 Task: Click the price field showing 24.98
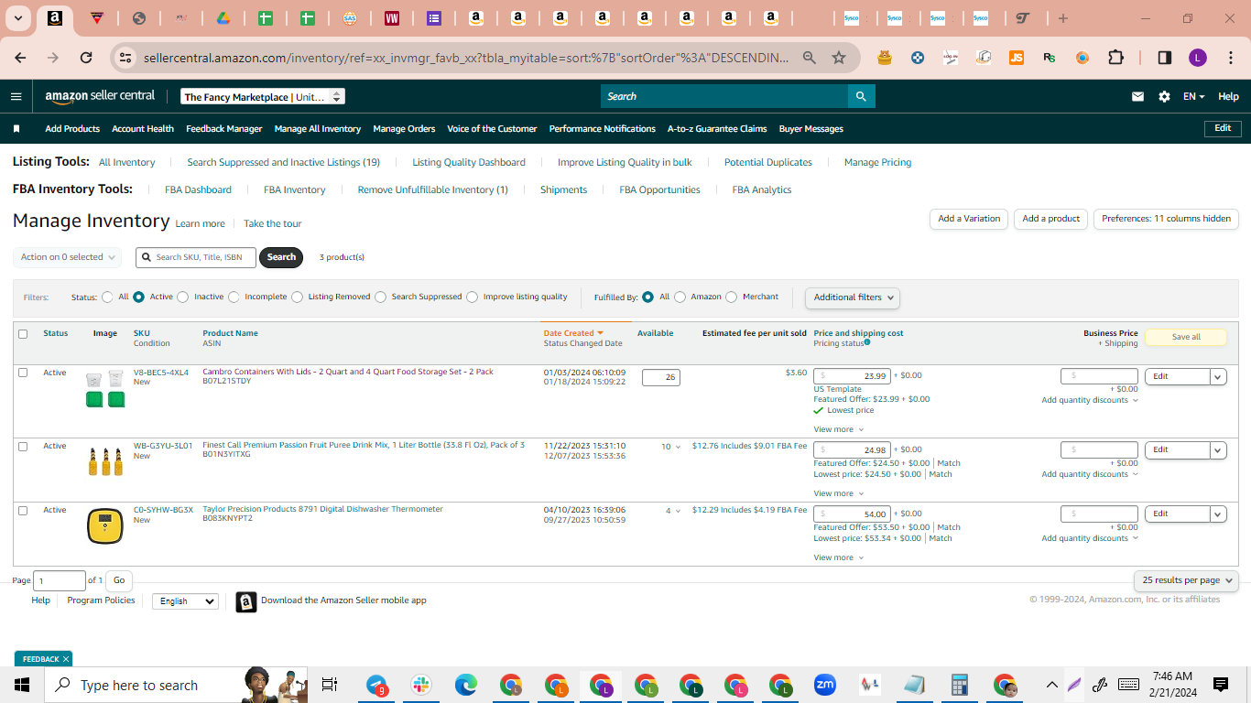point(852,449)
